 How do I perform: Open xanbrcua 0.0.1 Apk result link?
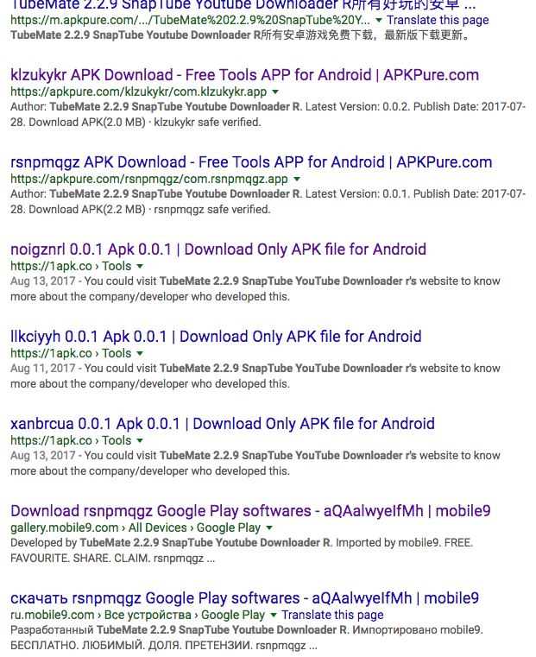[x=223, y=424]
